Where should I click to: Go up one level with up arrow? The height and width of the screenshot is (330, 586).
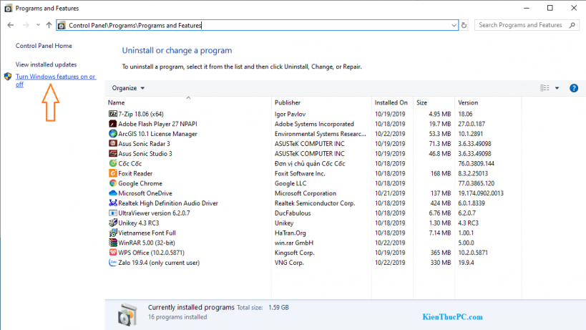click(x=48, y=25)
